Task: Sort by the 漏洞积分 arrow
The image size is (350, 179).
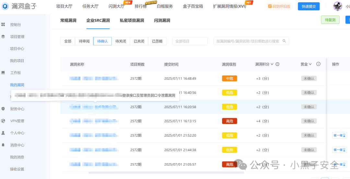Action: [272, 64]
